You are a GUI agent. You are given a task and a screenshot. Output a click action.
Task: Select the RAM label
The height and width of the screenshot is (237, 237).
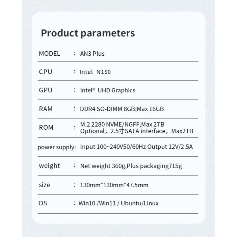(x=46, y=109)
